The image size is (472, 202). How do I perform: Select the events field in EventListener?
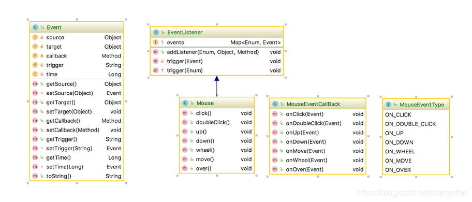coord(217,42)
